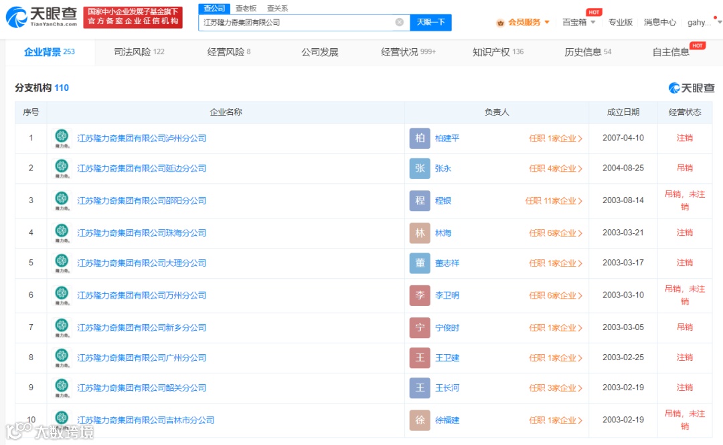Expand 李卫明's 任职 6家企业 link
723x445 pixels.
[556, 295]
